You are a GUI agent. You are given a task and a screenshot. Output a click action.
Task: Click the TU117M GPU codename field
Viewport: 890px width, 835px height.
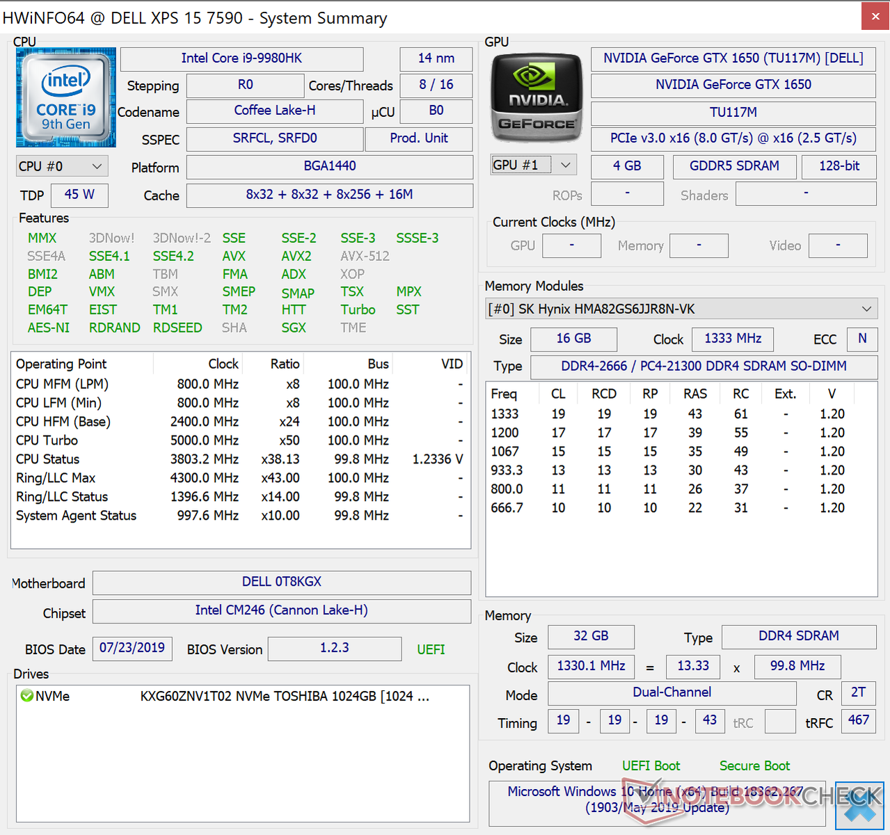pyautogui.click(x=733, y=113)
